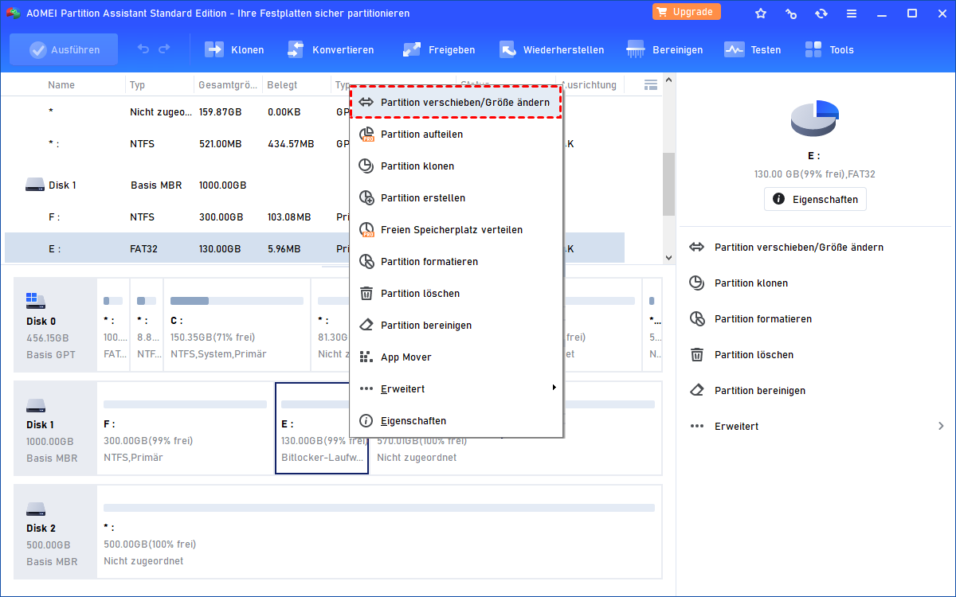Click the App Mover grid icon
This screenshot has width=956, height=597.
coord(366,357)
